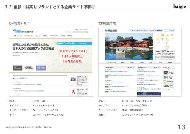
Task: Open the NRIニュースレター blue banner
Action: [73, 43]
